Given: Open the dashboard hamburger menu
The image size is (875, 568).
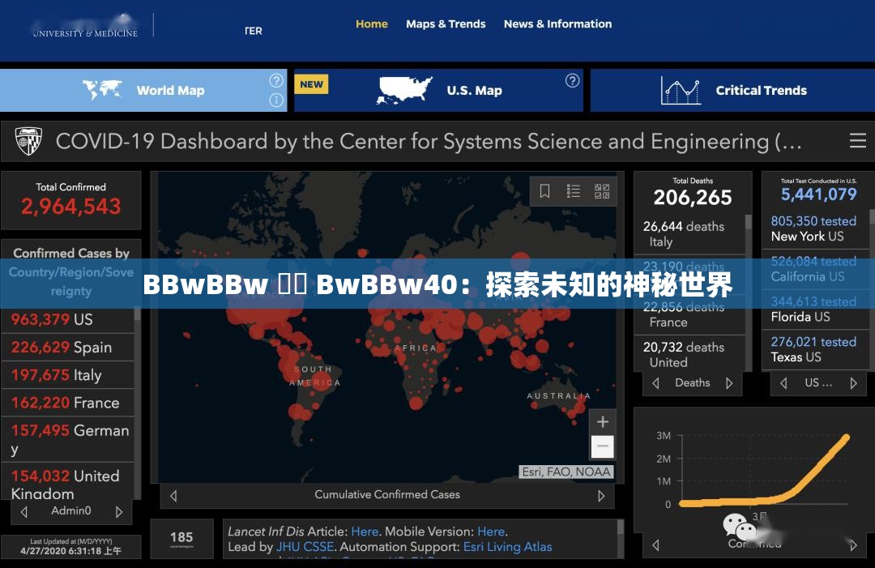Looking at the screenshot, I should coord(858,141).
